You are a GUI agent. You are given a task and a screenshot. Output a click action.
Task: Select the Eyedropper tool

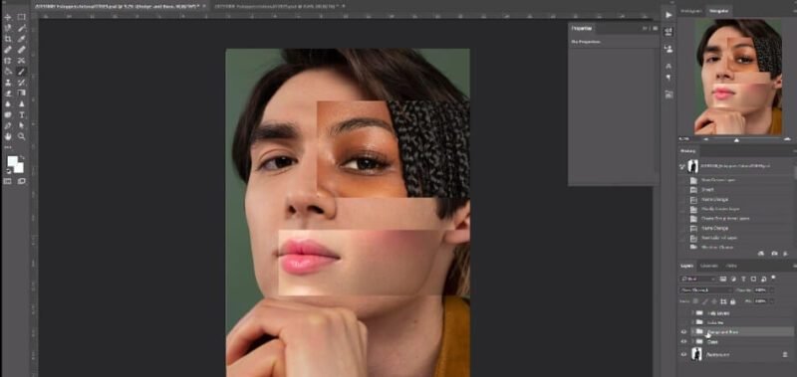click(21, 39)
